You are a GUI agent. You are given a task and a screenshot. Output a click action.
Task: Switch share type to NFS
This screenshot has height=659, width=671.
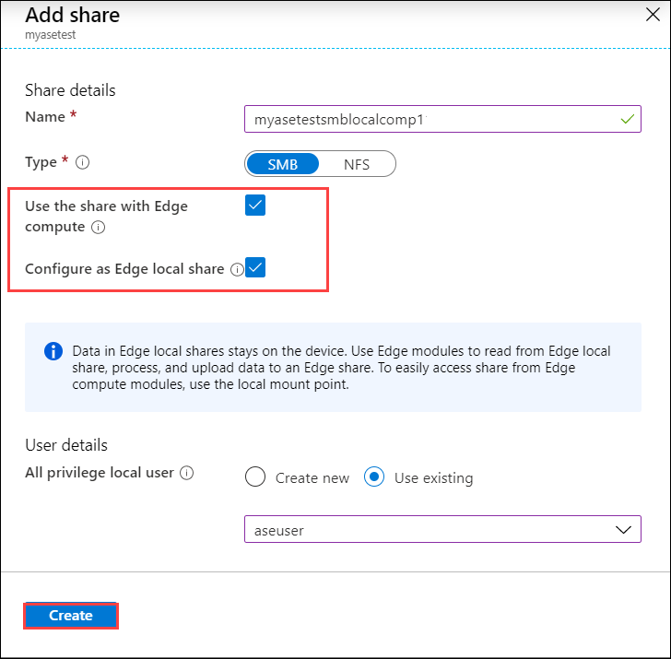[x=357, y=163]
